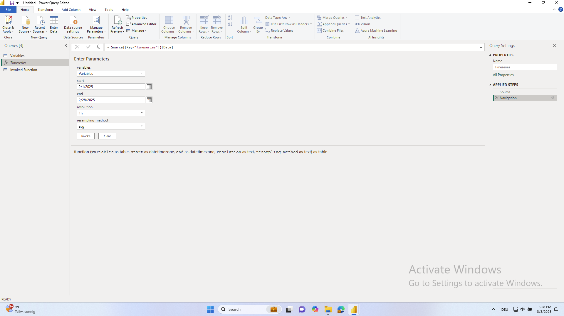Collapse the Queries pane

coord(66,45)
